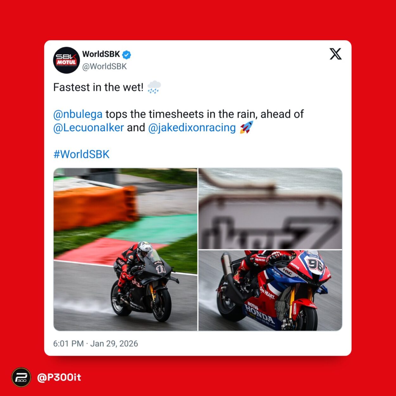The image size is (396, 396).
Task: Click the P300 circular logo
Action: pos(21,377)
